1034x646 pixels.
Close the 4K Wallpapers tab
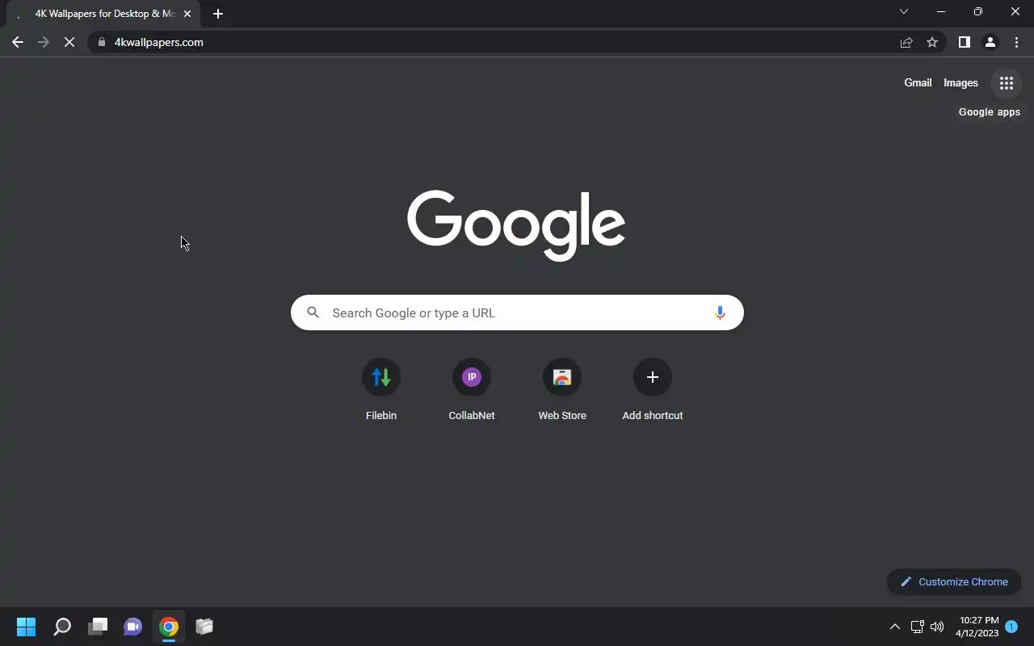187,14
